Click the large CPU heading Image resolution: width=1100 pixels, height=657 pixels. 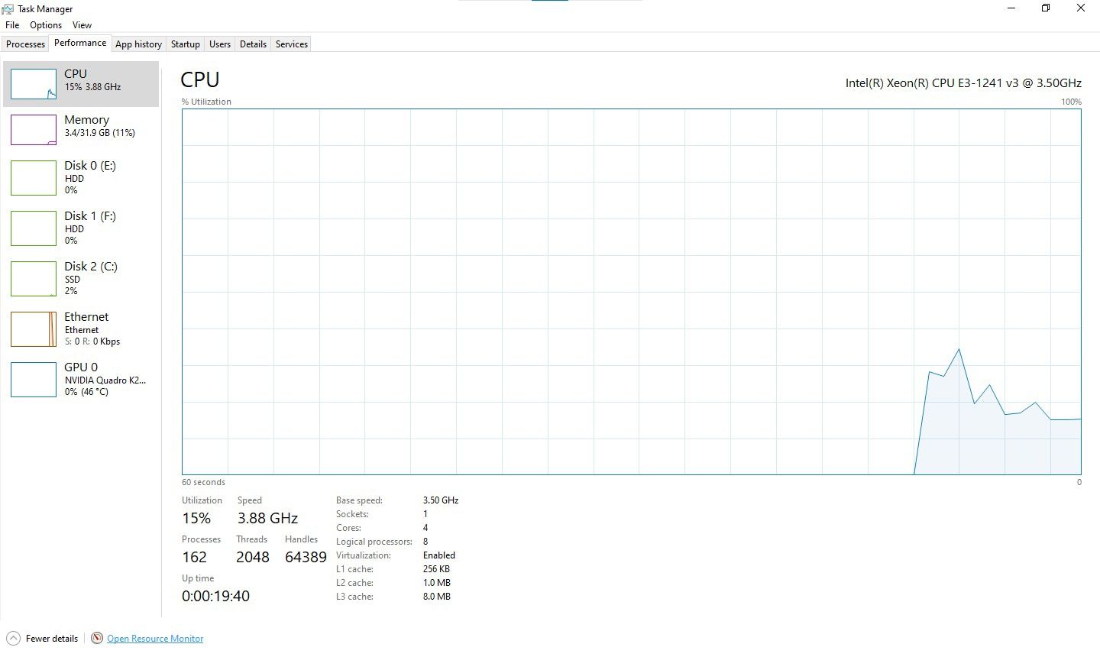[x=200, y=80]
